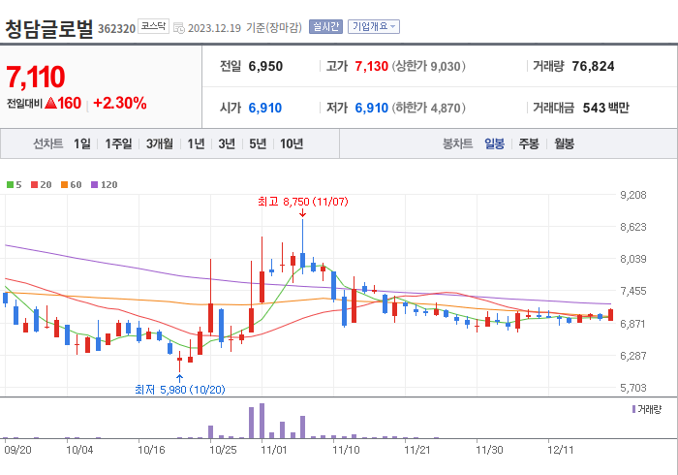Click the calendar icon beside 2023.12.19

(179, 28)
